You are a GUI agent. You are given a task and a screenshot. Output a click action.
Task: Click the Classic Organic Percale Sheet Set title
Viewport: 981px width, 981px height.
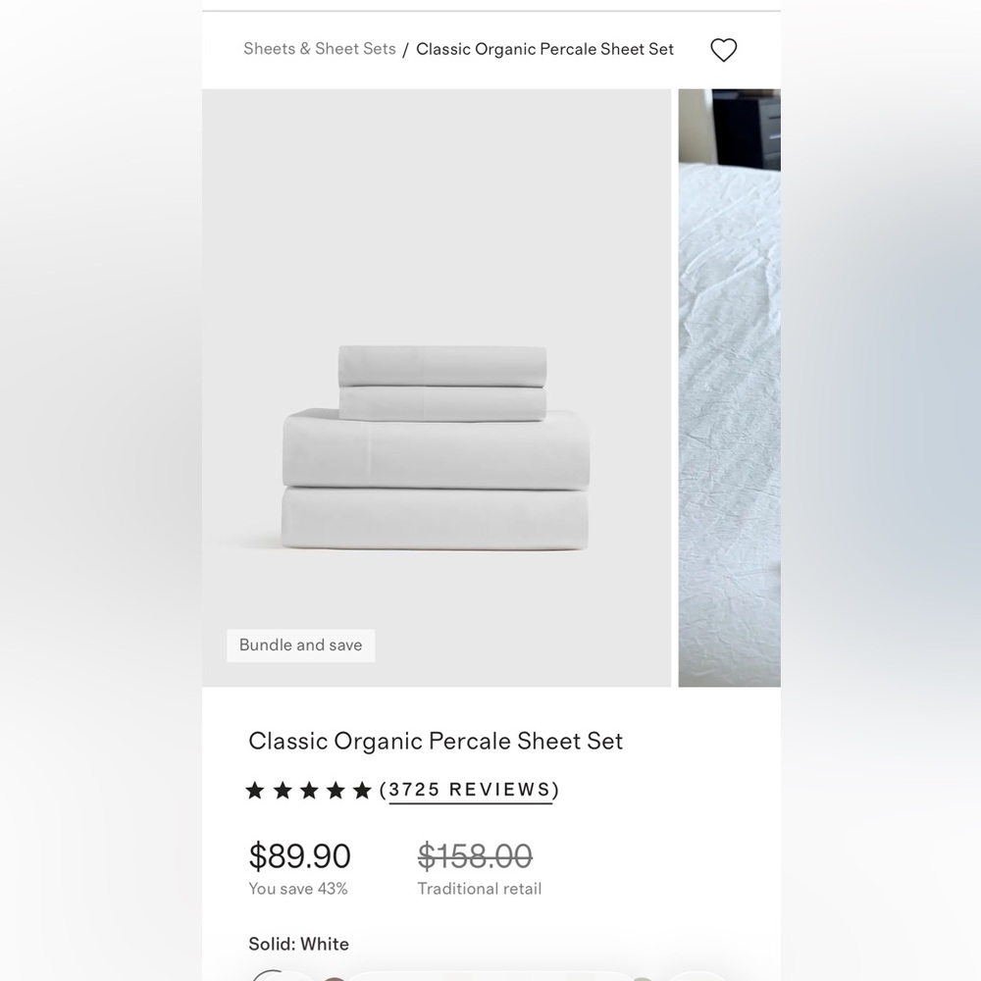pos(436,742)
